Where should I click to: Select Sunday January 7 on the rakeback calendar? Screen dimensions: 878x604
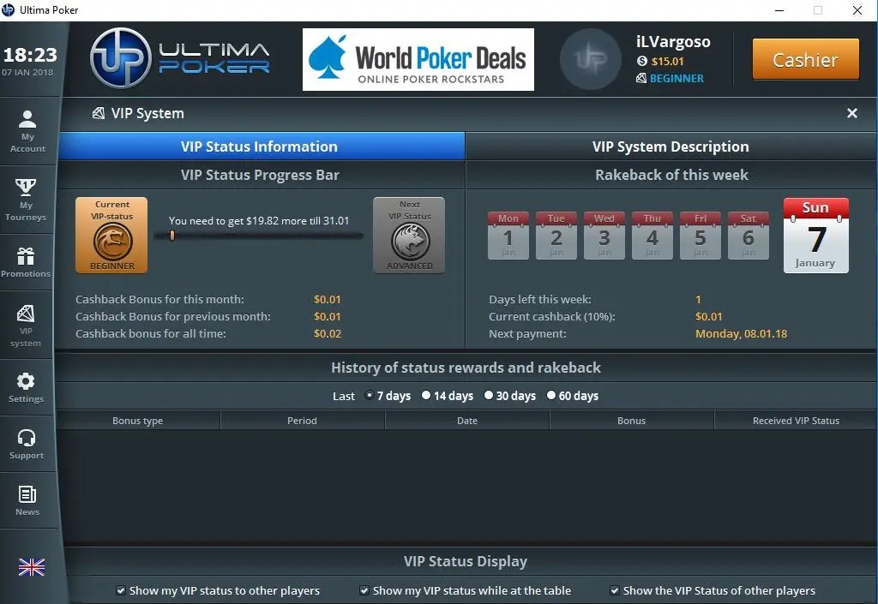(815, 234)
